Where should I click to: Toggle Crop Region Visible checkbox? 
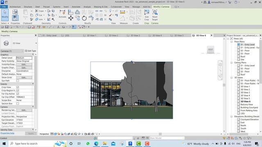18,91
